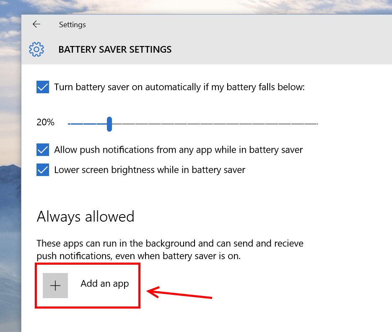Disable allow push notifications checkbox

(x=43, y=150)
